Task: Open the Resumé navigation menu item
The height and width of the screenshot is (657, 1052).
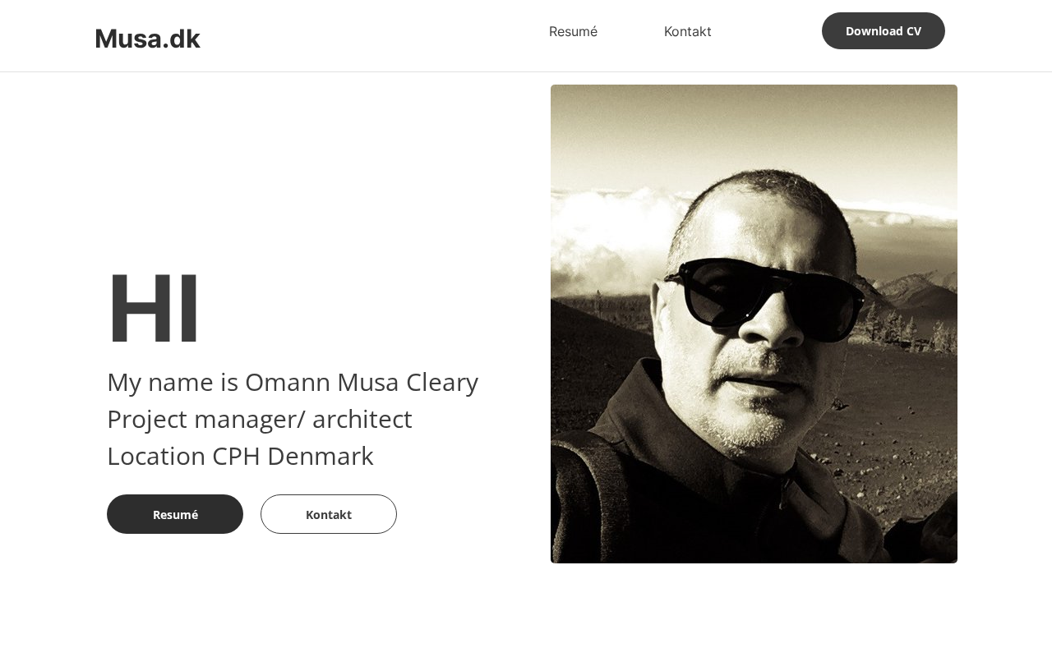Action: (x=573, y=31)
